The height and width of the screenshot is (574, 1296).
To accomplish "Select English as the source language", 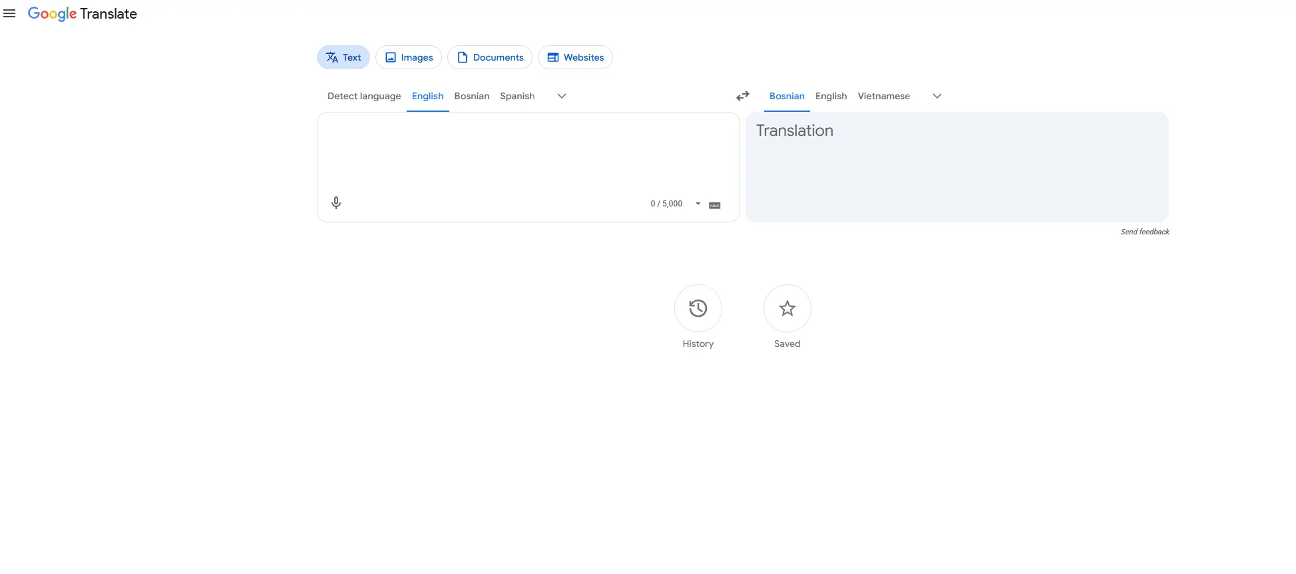I will pyautogui.click(x=427, y=96).
